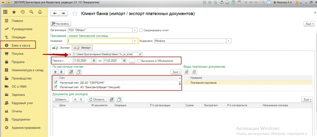Uncheck ДБ АО "СБЕРБАНК" account
Viewport: 317px width, 137px height.
coord(56,82)
